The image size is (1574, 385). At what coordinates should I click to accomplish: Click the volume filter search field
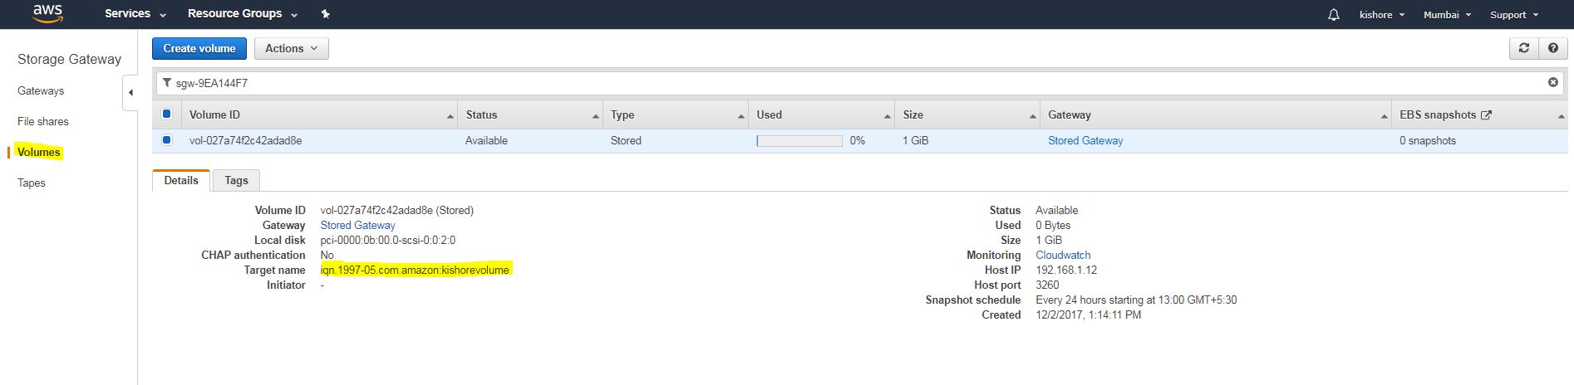(x=848, y=83)
